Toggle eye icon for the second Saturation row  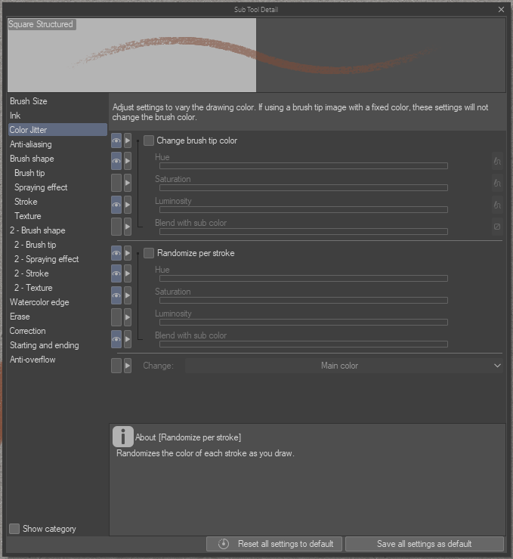pos(116,295)
